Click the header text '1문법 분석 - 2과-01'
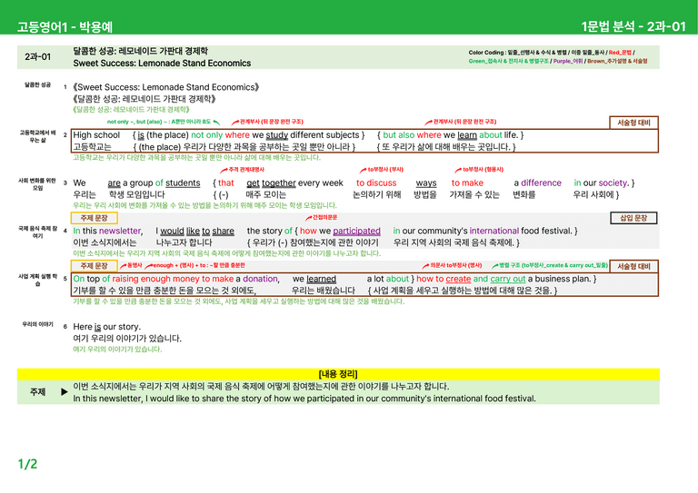Image resolution: width=698 pixels, height=493 pixels. point(633,26)
